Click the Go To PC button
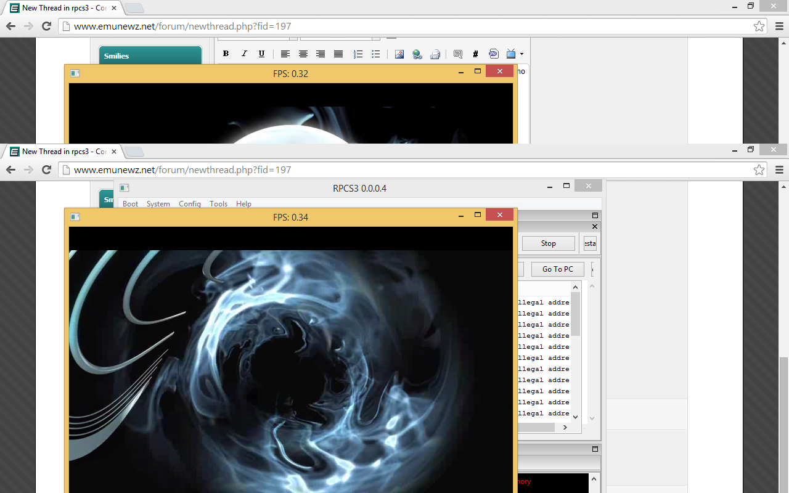 pos(557,269)
